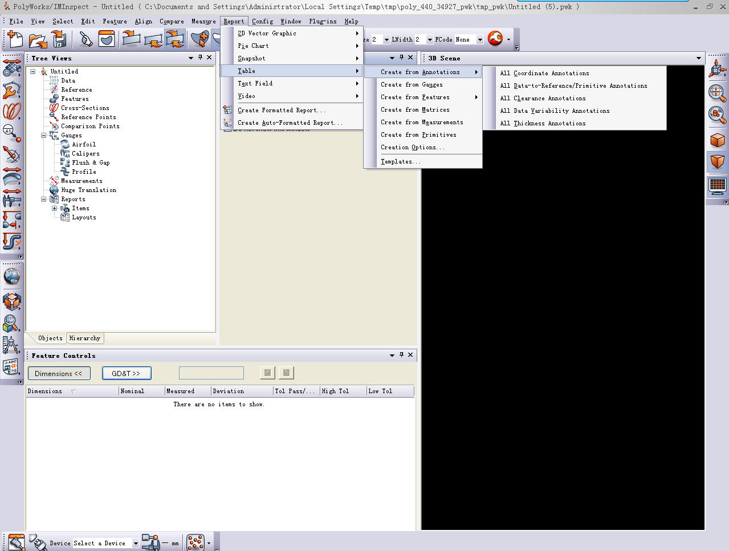Image resolution: width=729 pixels, height=551 pixels.
Task: Open the File menu
Action: point(16,21)
